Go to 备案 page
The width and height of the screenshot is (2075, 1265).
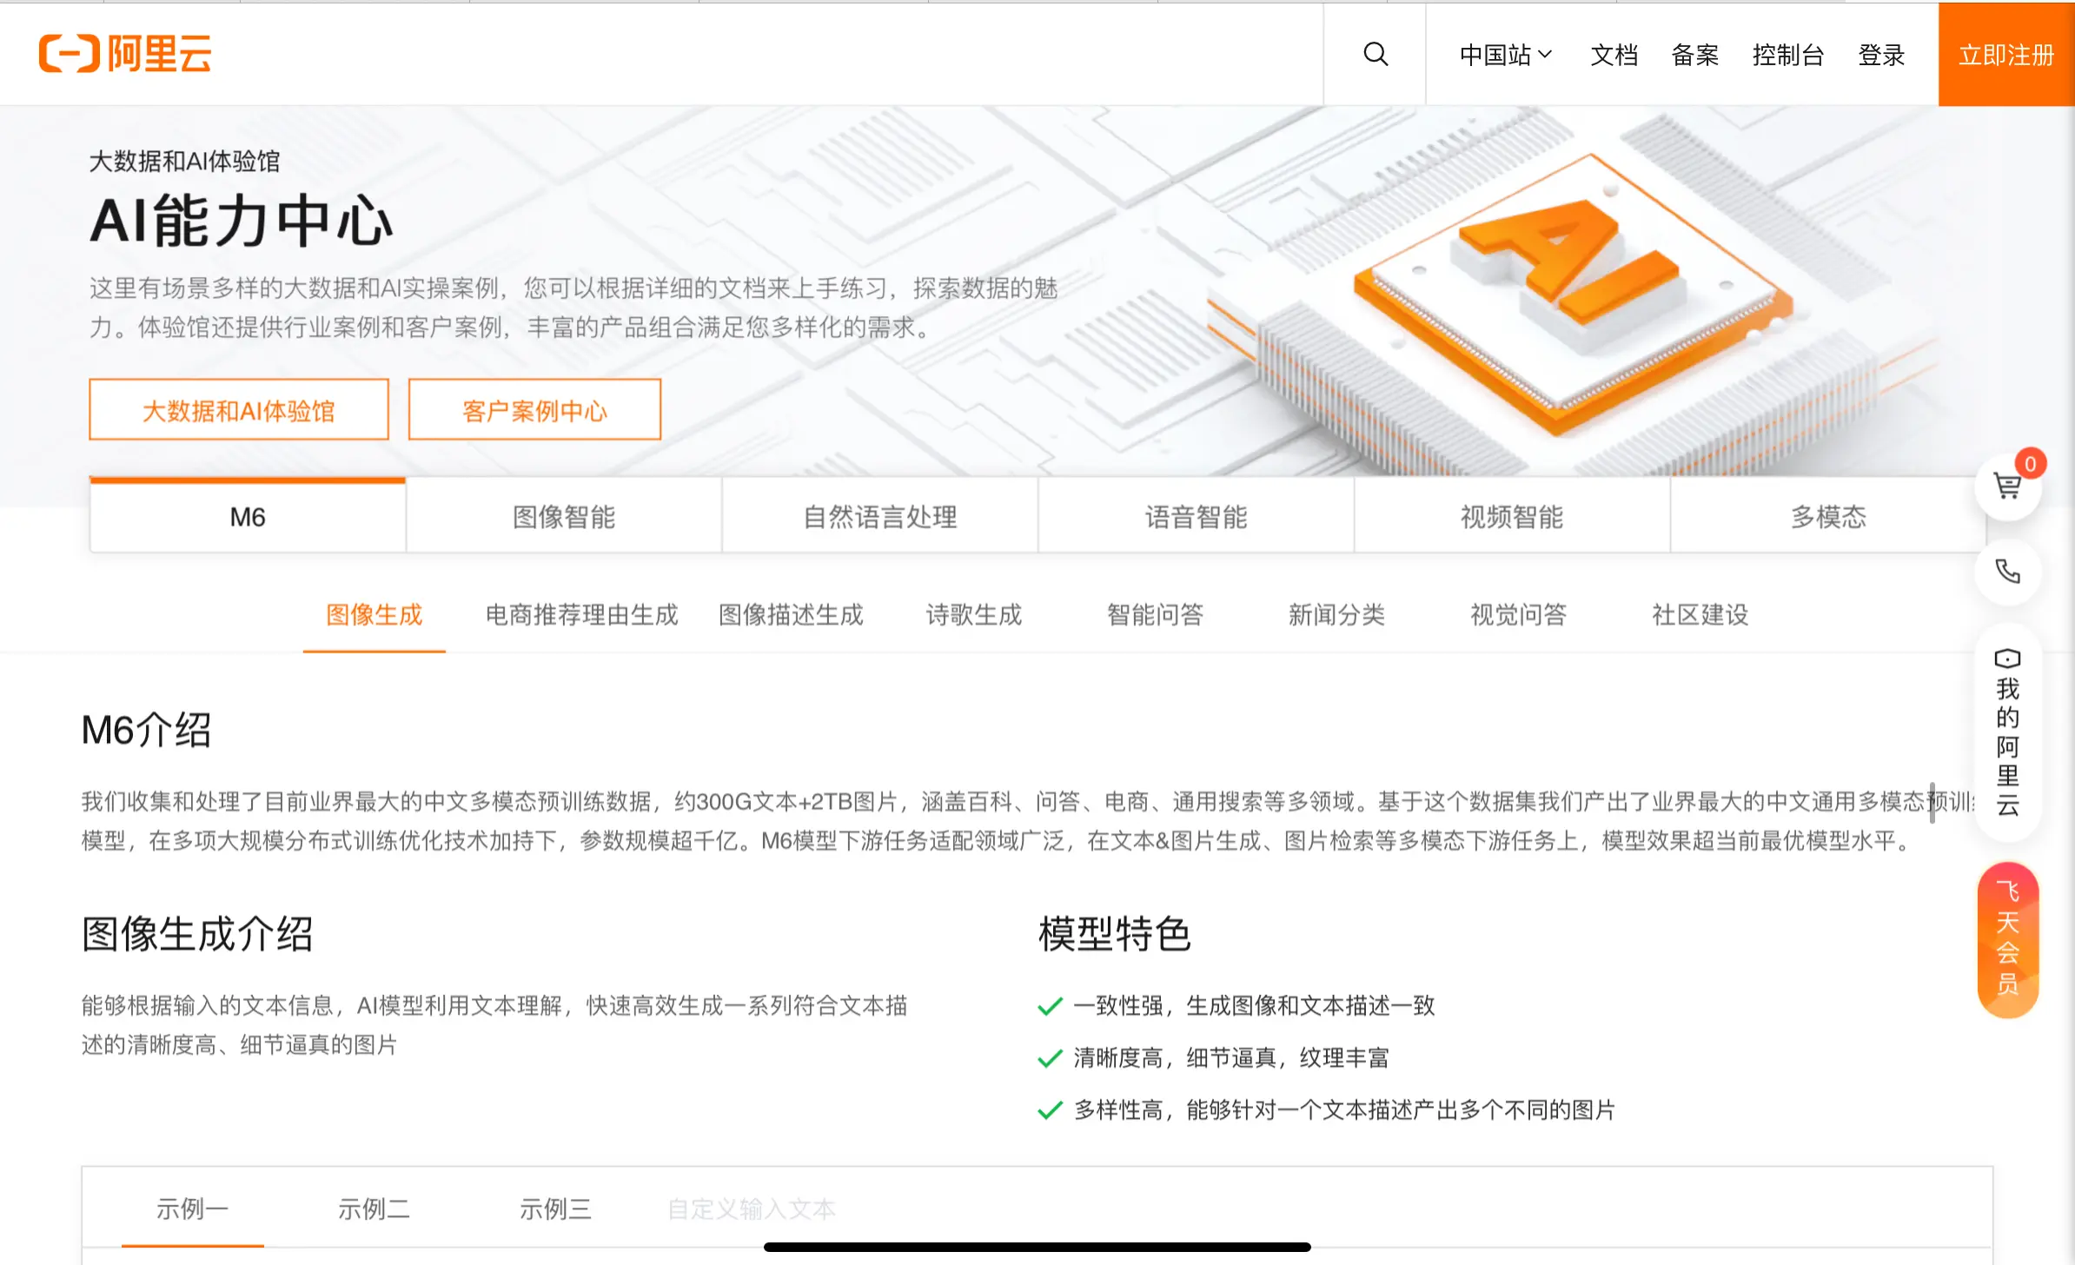coord(1694,55)
